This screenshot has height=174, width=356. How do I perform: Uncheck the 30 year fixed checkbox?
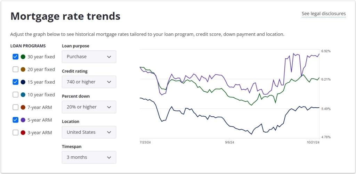(x=15, y=57)
